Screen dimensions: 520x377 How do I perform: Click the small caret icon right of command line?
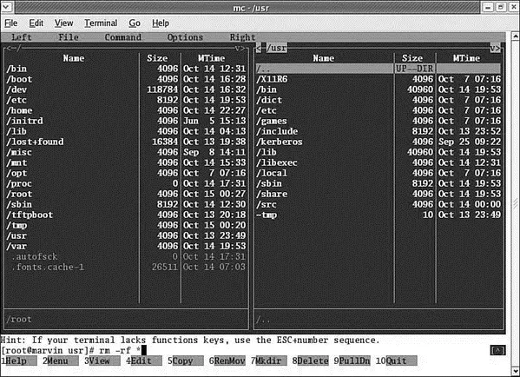pos(497,350)
